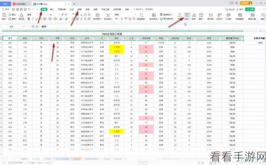The image size is (266, 165).
Task: Open the 学历 column filter arrow
Action: pos(78,39)
